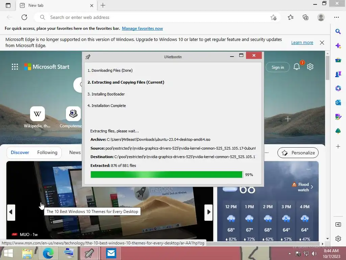This screenshot has height=260, width=346.
Task: Click the horizontal scrollbar right arrow
Action: pyautogui.click(x=323, y=244)
